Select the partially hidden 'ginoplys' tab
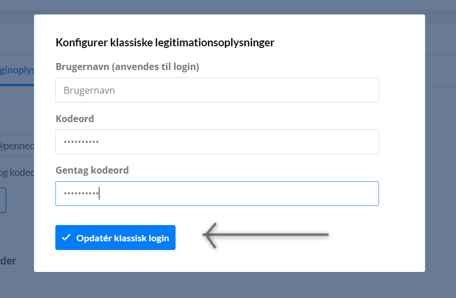Screen dimensions: 456x298 (17, 70)
